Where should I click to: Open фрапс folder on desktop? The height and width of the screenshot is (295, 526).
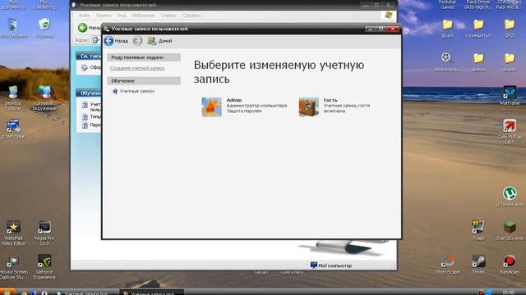tap(447, 25)
